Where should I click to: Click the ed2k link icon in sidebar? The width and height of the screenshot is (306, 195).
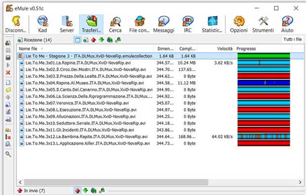(x=8, y=120)
